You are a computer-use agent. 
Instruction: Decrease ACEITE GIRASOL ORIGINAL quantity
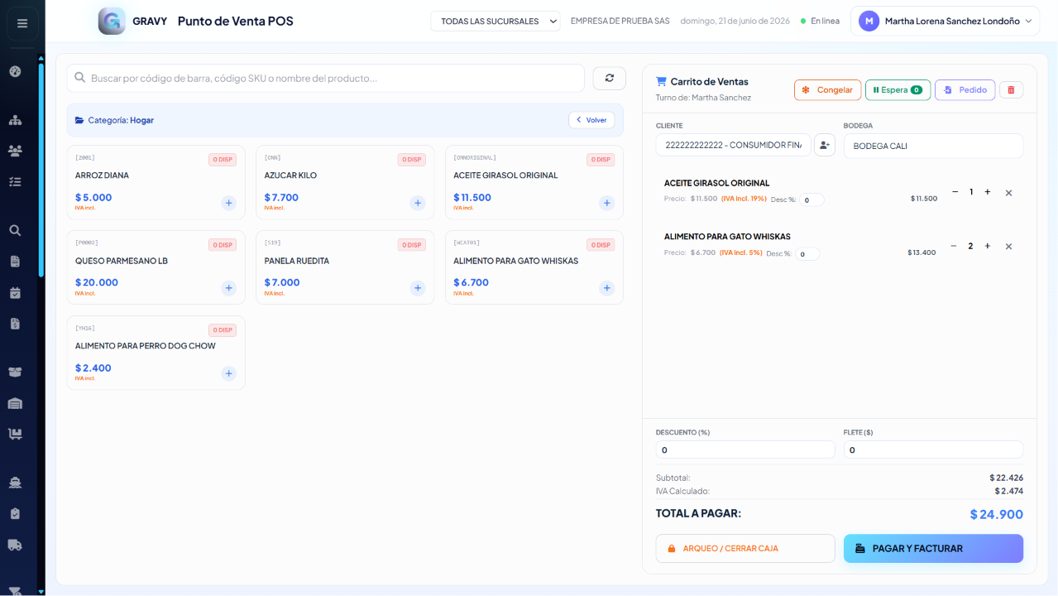pyautogui.click(x=955, y=192)
